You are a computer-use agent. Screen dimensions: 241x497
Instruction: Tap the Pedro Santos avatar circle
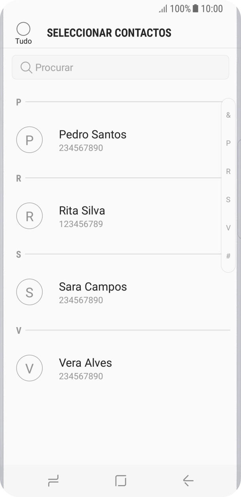[29, 140]
